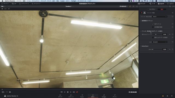Collapse the 速度最適化オプション section
This screenshot has height=98, width=175.
(147, 21)
